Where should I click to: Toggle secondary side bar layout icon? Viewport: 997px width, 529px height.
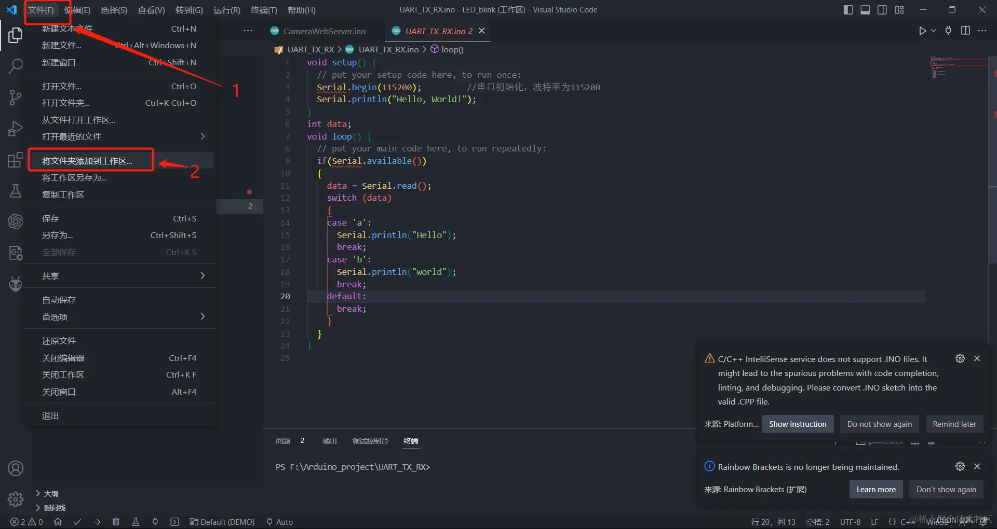[x=882, y=10]
